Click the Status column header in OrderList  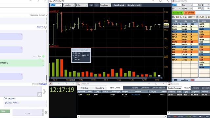(138, 92)
